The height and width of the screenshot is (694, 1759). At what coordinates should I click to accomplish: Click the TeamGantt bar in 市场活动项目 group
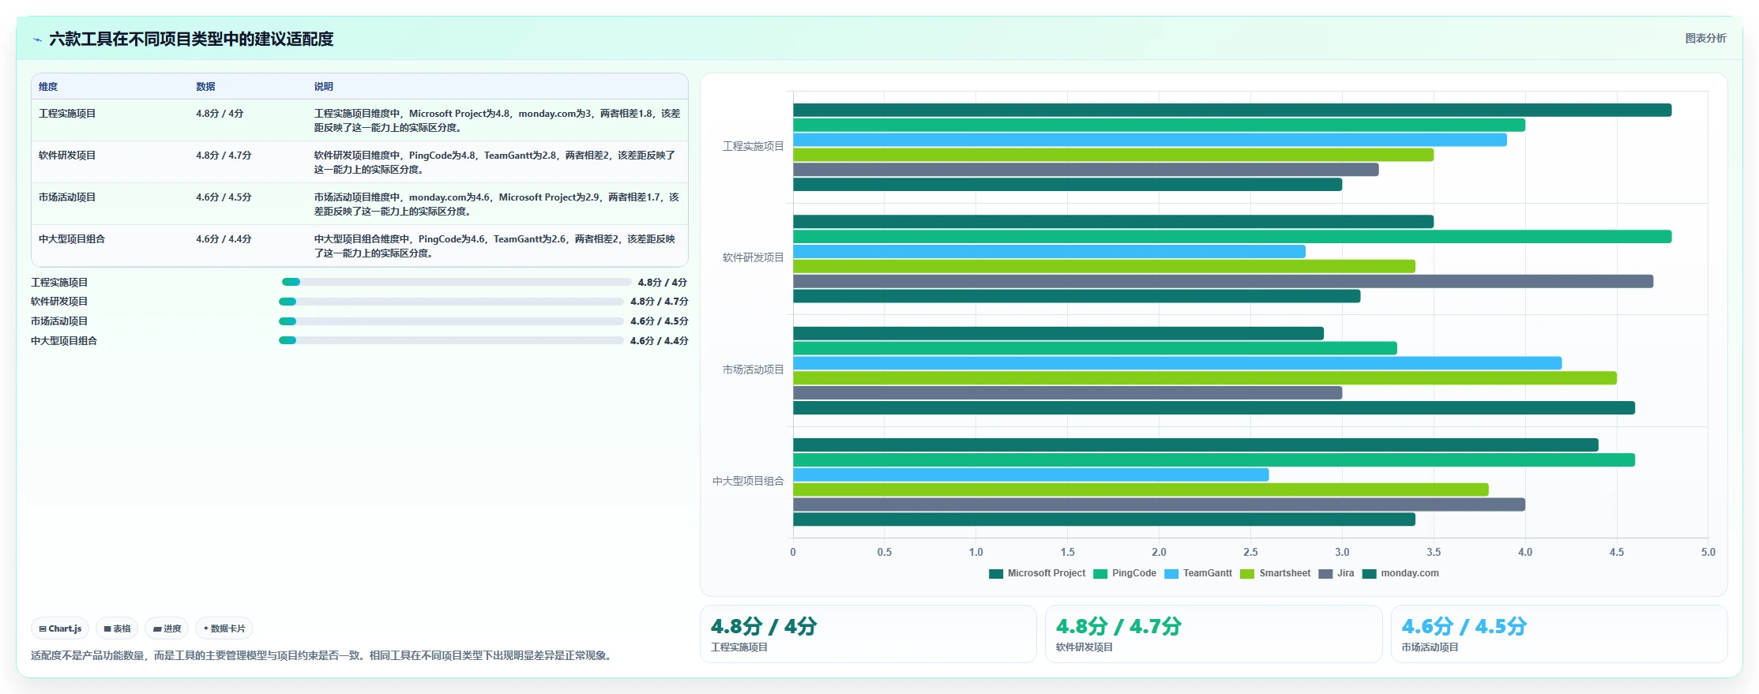pyautogui.click(x=1177, y=363)
